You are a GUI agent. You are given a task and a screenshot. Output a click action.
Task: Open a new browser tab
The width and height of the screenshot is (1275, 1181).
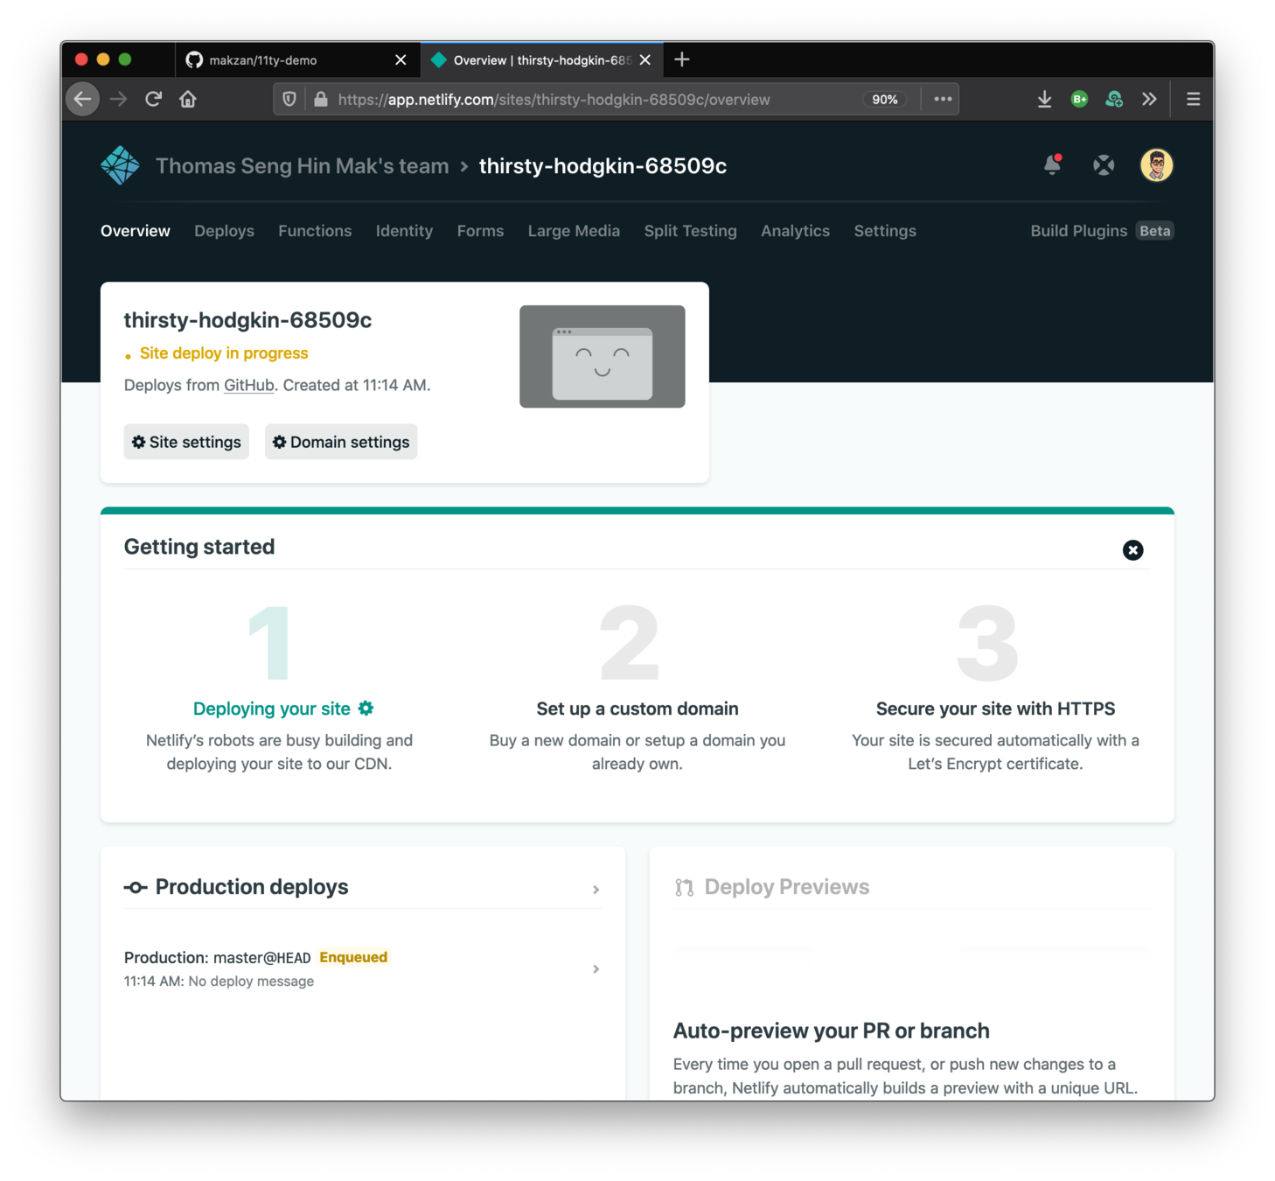coord(682,59)
